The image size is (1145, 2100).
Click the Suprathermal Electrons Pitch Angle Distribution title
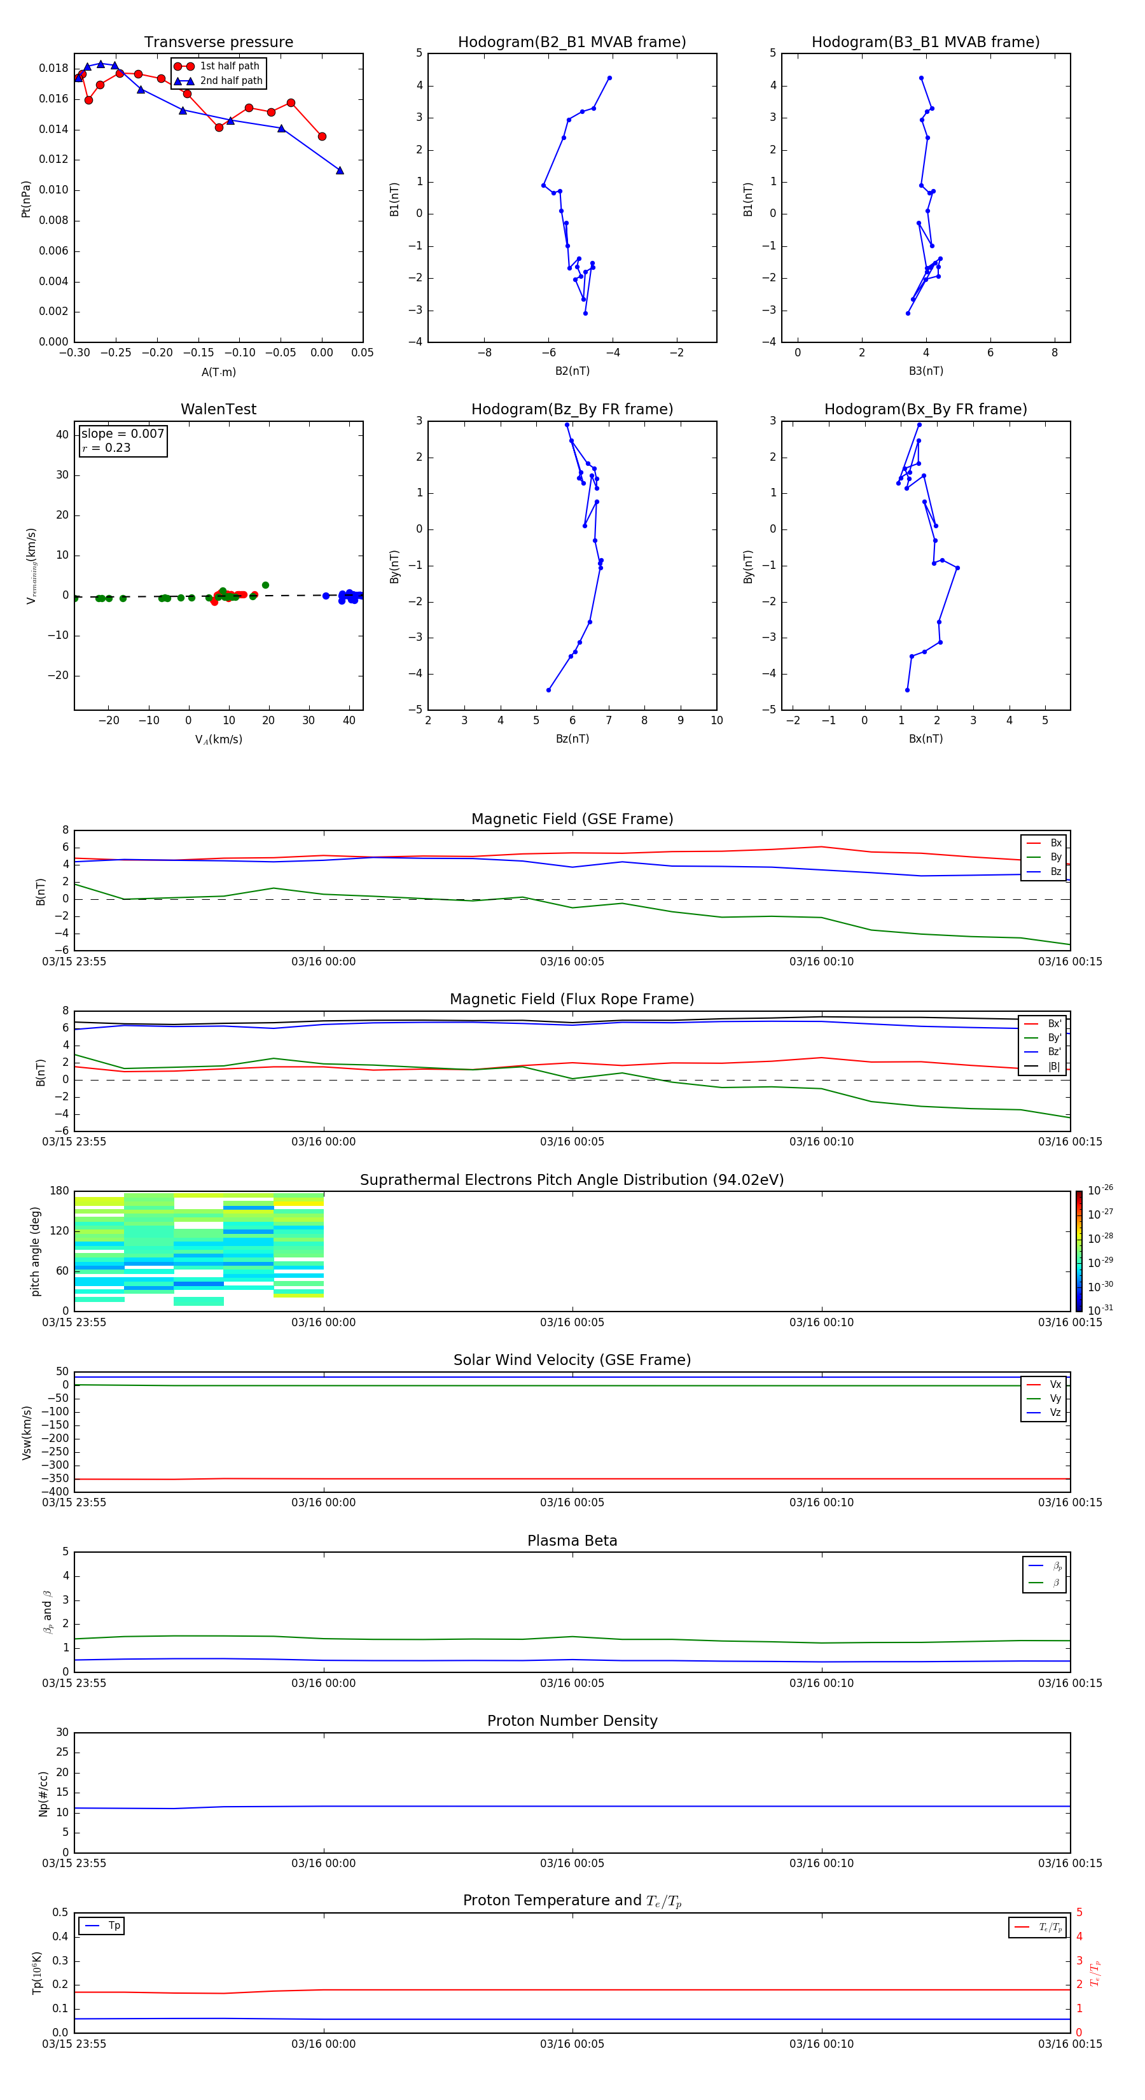click(x=572, y=1180)
